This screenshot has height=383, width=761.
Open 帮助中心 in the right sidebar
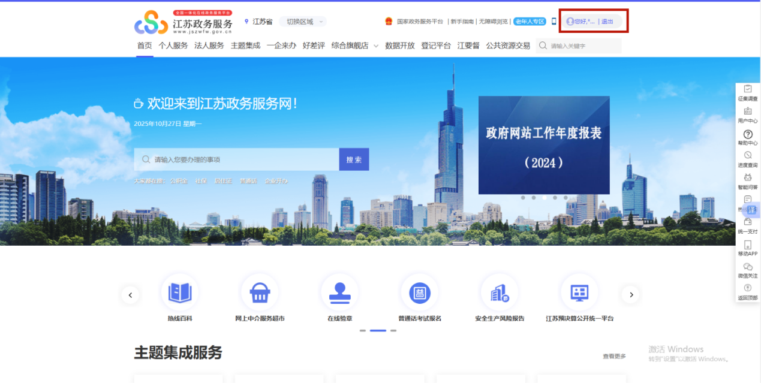coord(748,135)
